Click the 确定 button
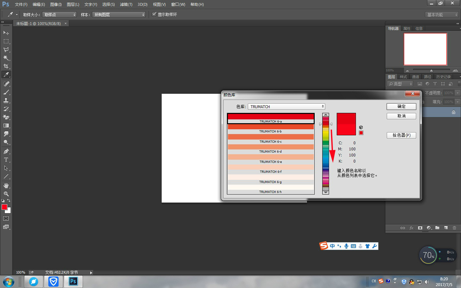The height and width of the screenshot is (288, 461). point(401,107)
